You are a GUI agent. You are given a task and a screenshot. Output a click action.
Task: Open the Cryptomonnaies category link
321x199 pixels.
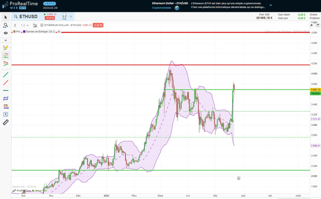click(x=161, y=8)
